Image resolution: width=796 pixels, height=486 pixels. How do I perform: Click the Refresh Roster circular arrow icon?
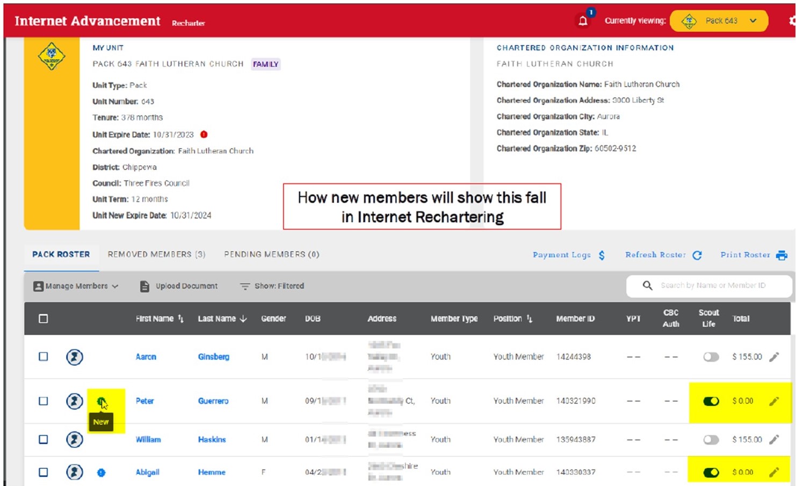coord(697,255)
